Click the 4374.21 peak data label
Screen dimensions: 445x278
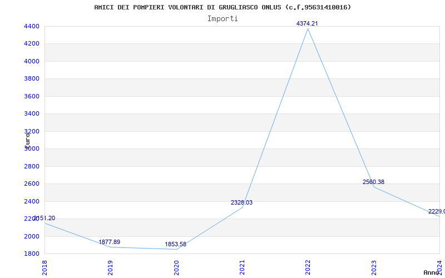pyautogui.click(x=307, y=23)
